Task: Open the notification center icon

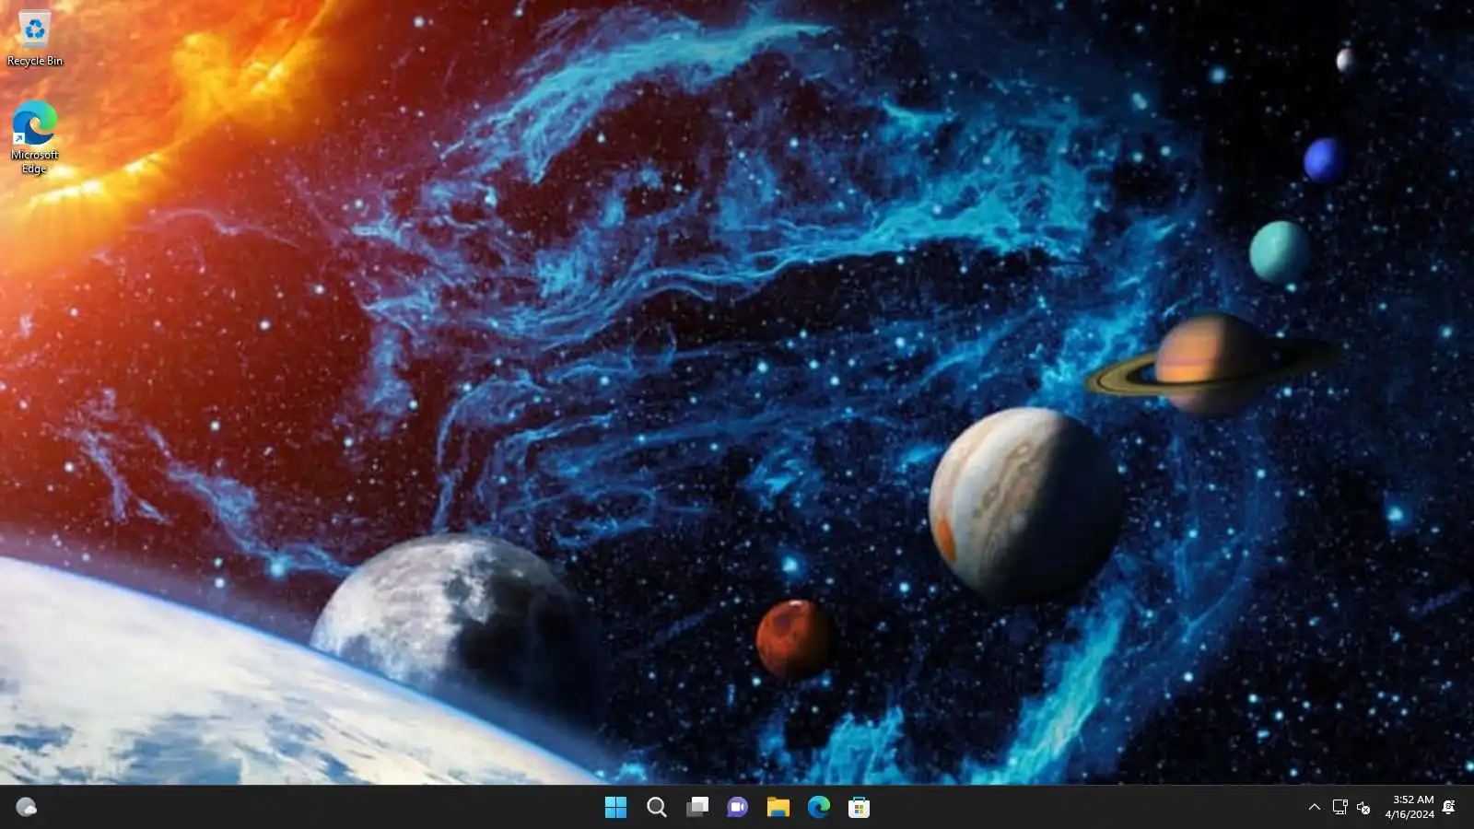Action: point(1449,808)
